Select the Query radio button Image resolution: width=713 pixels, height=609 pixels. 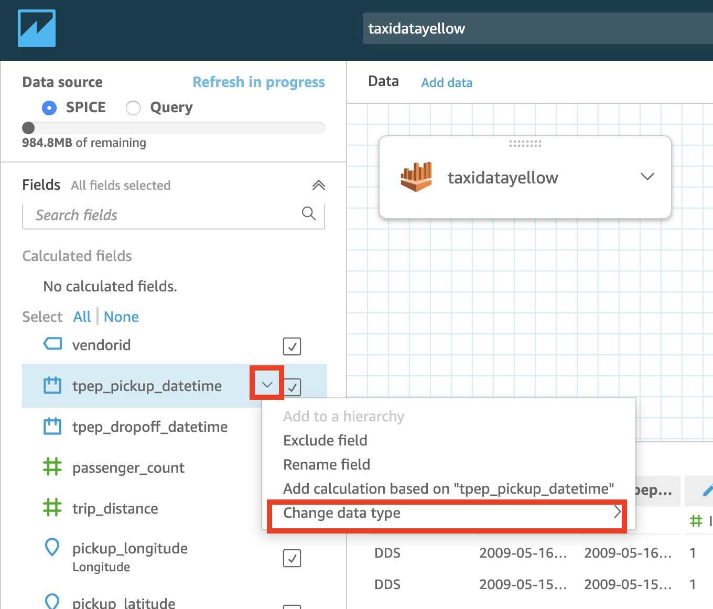(x=133, y=108)
